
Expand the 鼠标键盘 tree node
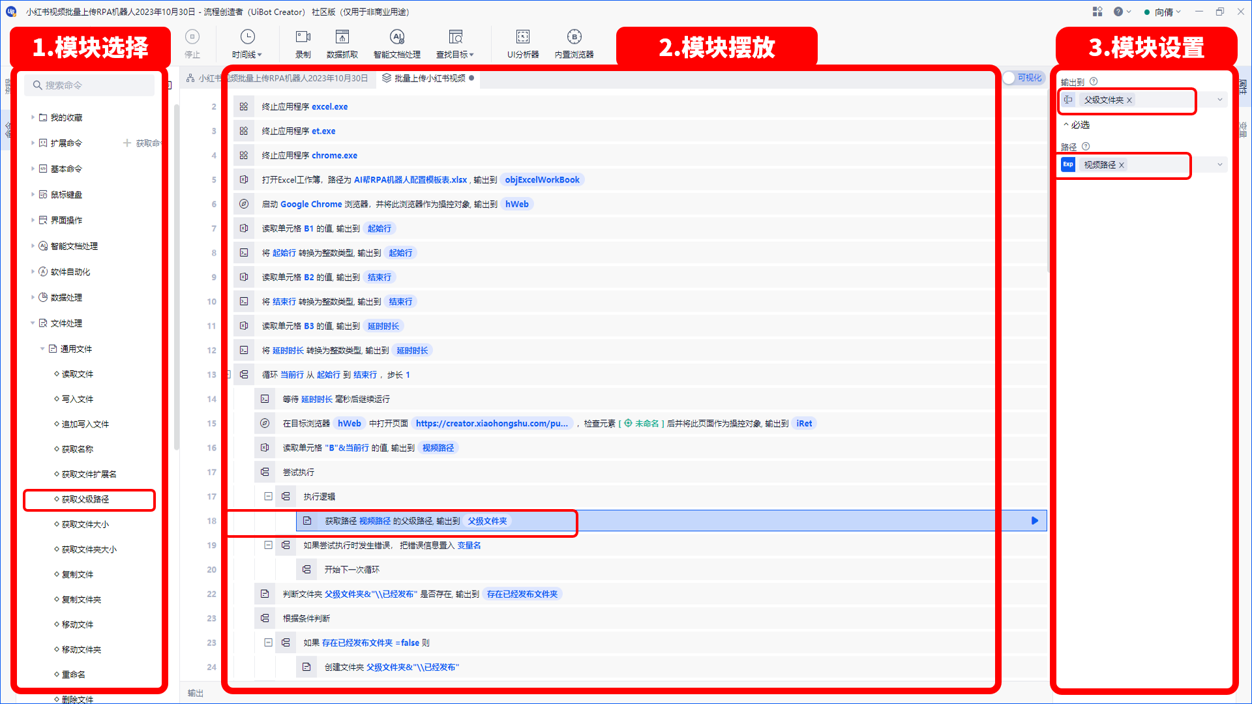pyautogui.click(x=33, y=194)
